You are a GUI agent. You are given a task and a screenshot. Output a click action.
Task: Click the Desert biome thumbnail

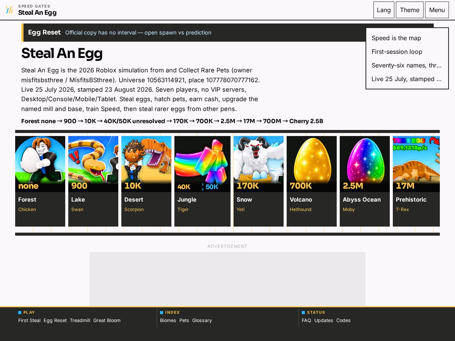(146, 164)
